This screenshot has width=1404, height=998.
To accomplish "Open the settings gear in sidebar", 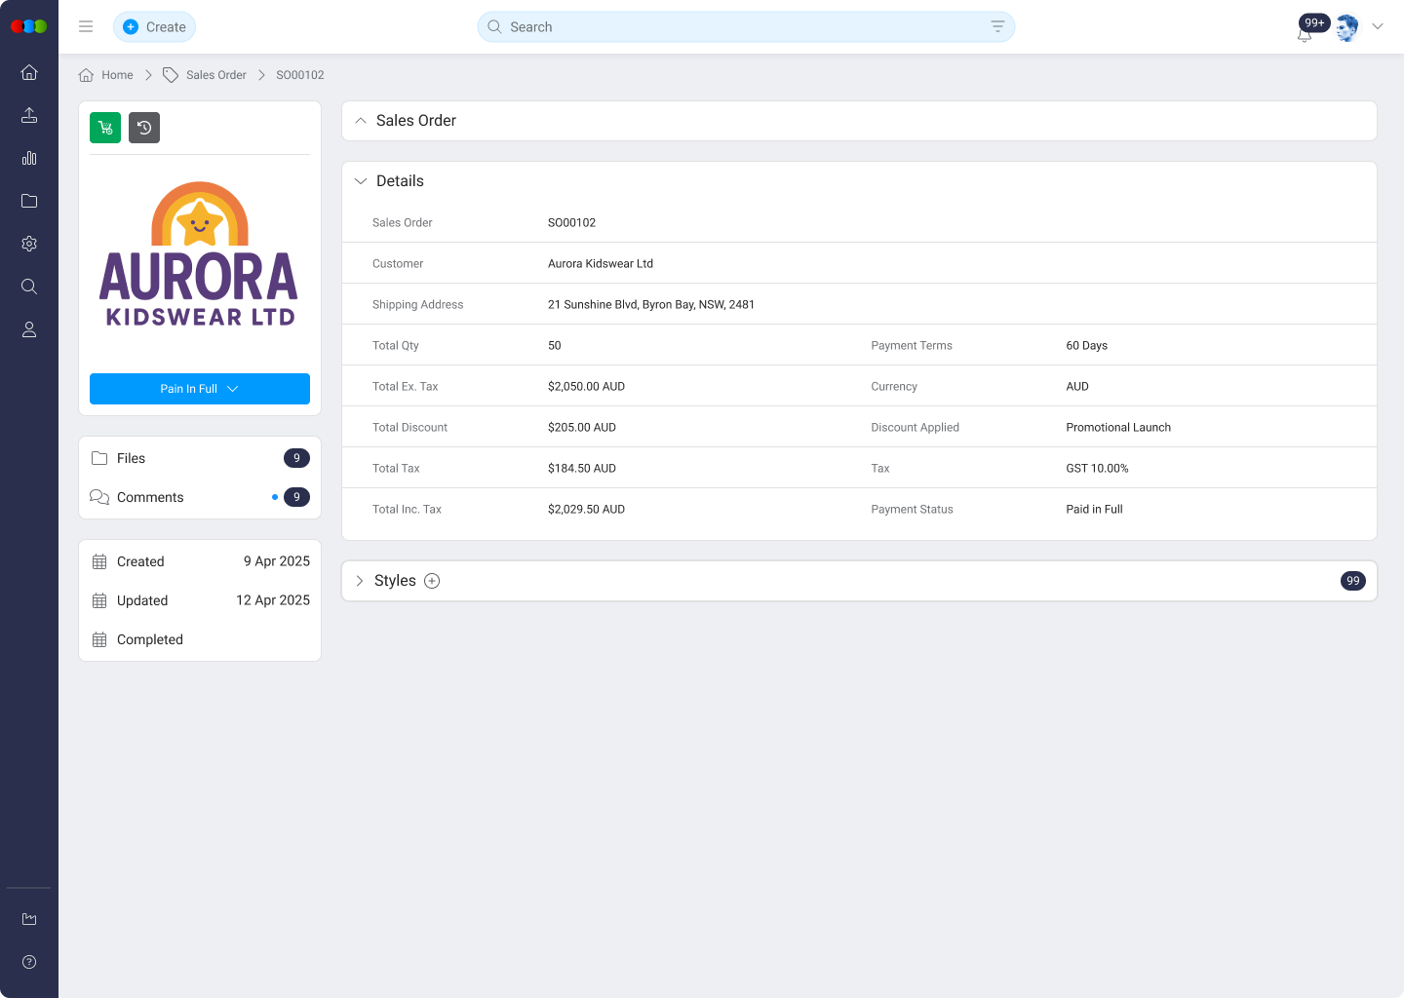I will tap(29, 244).
